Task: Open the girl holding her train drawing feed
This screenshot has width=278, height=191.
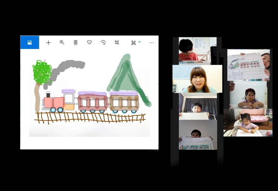Action: coord(248,65)
